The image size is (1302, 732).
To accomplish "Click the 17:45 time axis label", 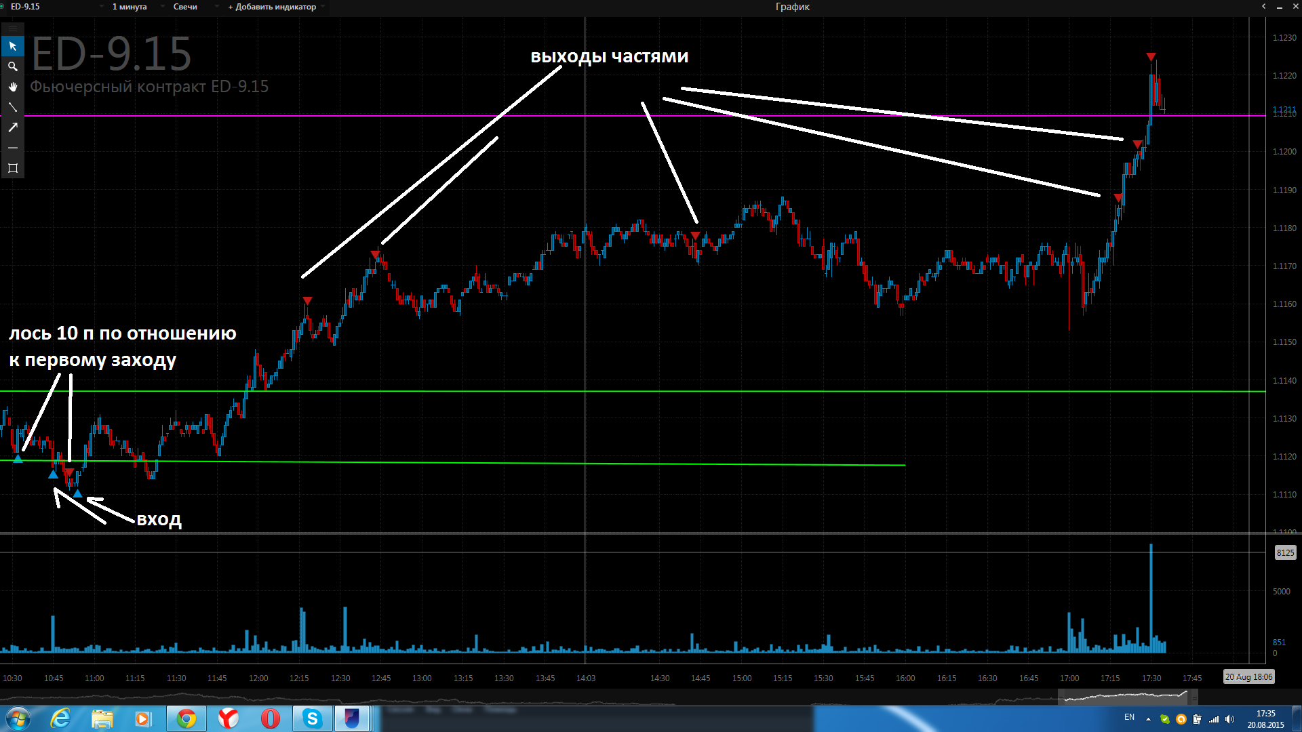I will click(x=1192, y=678).
